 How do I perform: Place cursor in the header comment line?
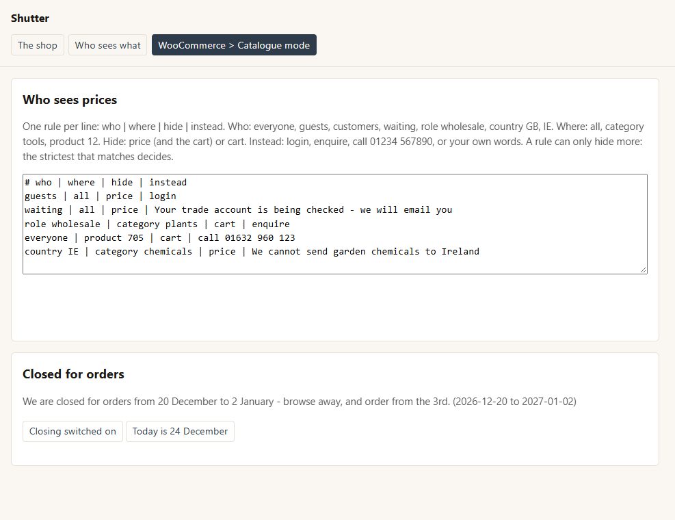[x=106, y=182]
